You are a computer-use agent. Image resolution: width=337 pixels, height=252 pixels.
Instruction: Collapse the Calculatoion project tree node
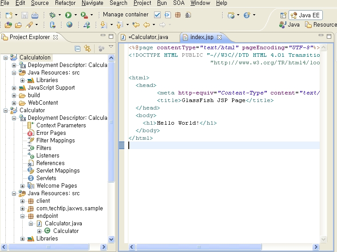6,58
